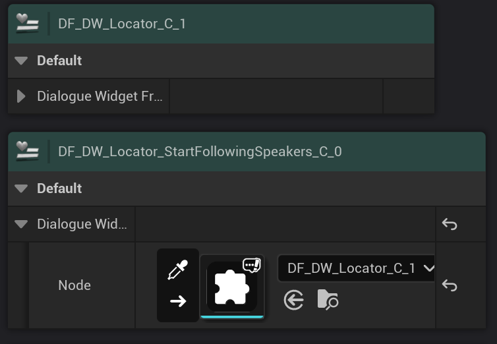Pick node with the eyedropper icon
Screen dimensions: 497x344
pyautogui.click(x=178, y=270)
